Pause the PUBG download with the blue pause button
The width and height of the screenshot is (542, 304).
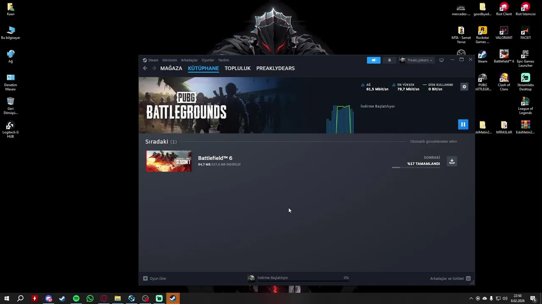coord(463,125)
